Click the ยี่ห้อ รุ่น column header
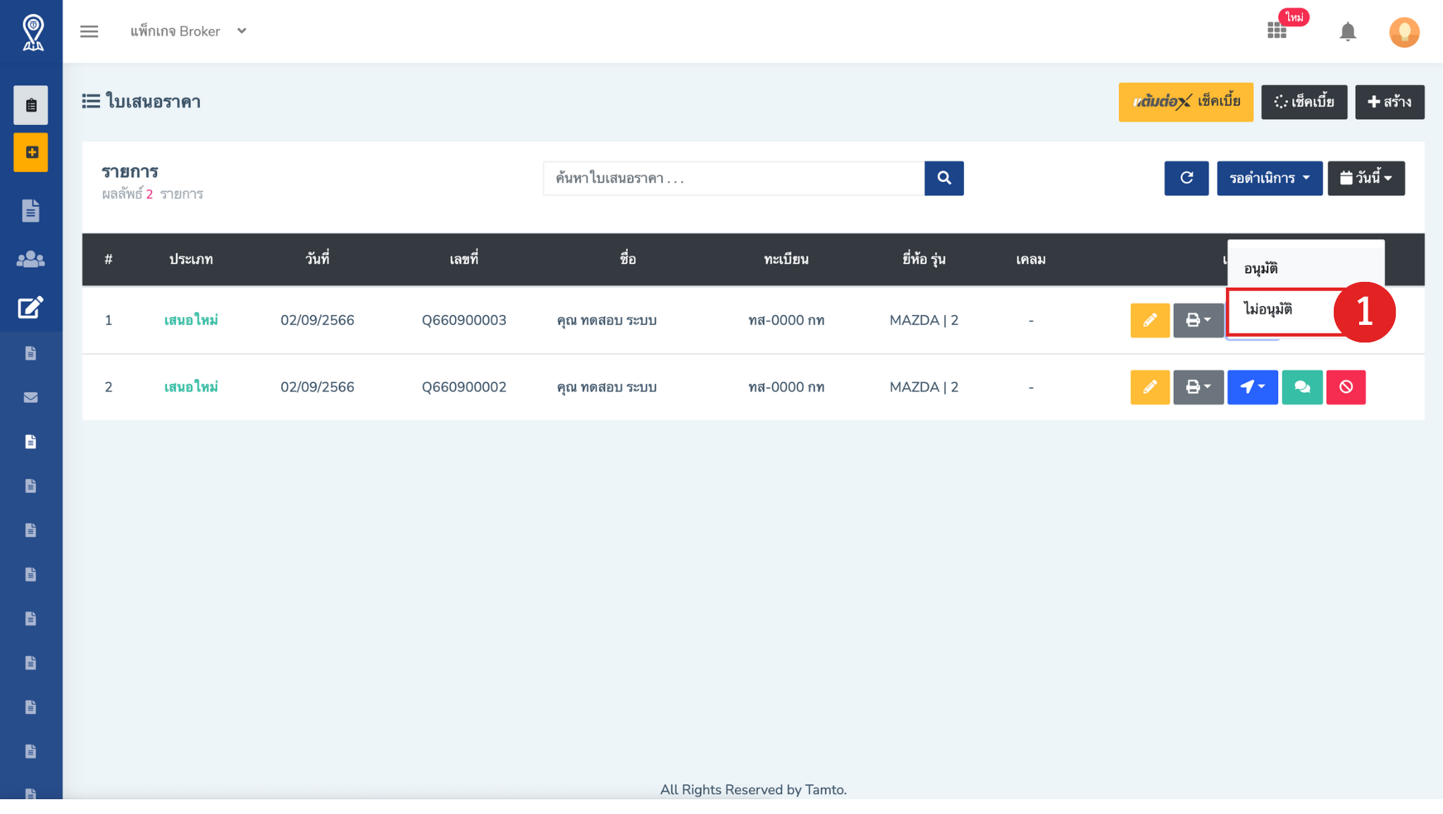 pyautogui.click(x=924, y=259)
